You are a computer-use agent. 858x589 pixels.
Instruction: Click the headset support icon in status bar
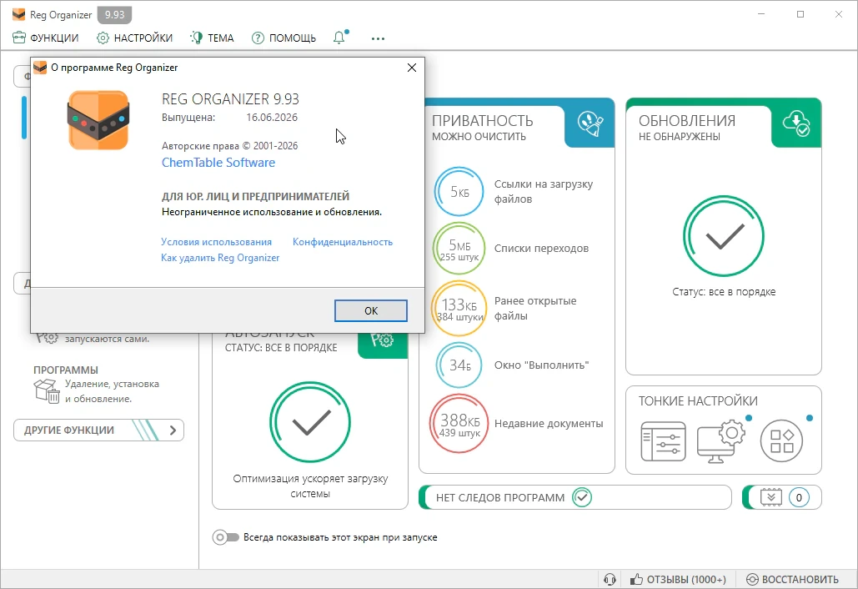coord(610,579)
